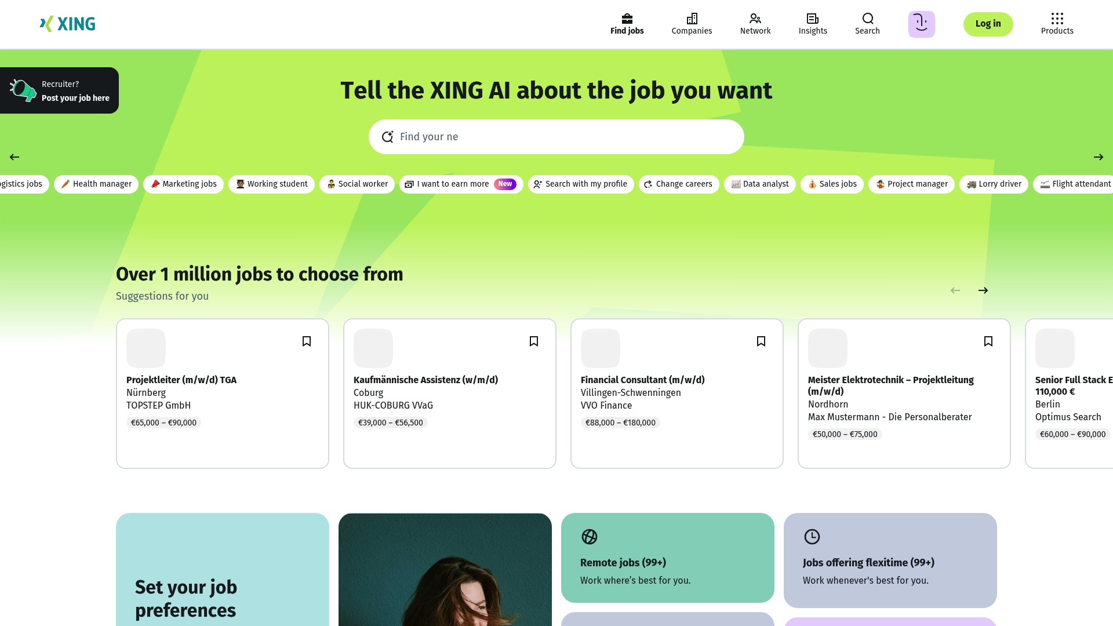Bookmark the Projektleiter TGA job
The height and width of the screenshot is (626, 1113).
307,341
